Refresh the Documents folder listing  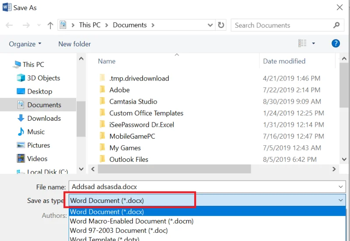point(221,25)
